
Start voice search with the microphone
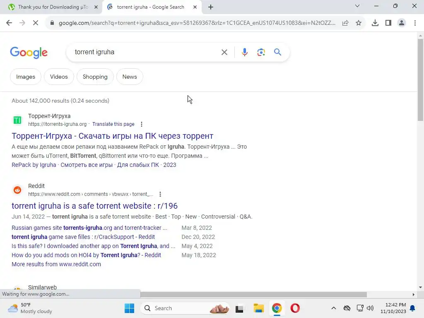point(244,52)
